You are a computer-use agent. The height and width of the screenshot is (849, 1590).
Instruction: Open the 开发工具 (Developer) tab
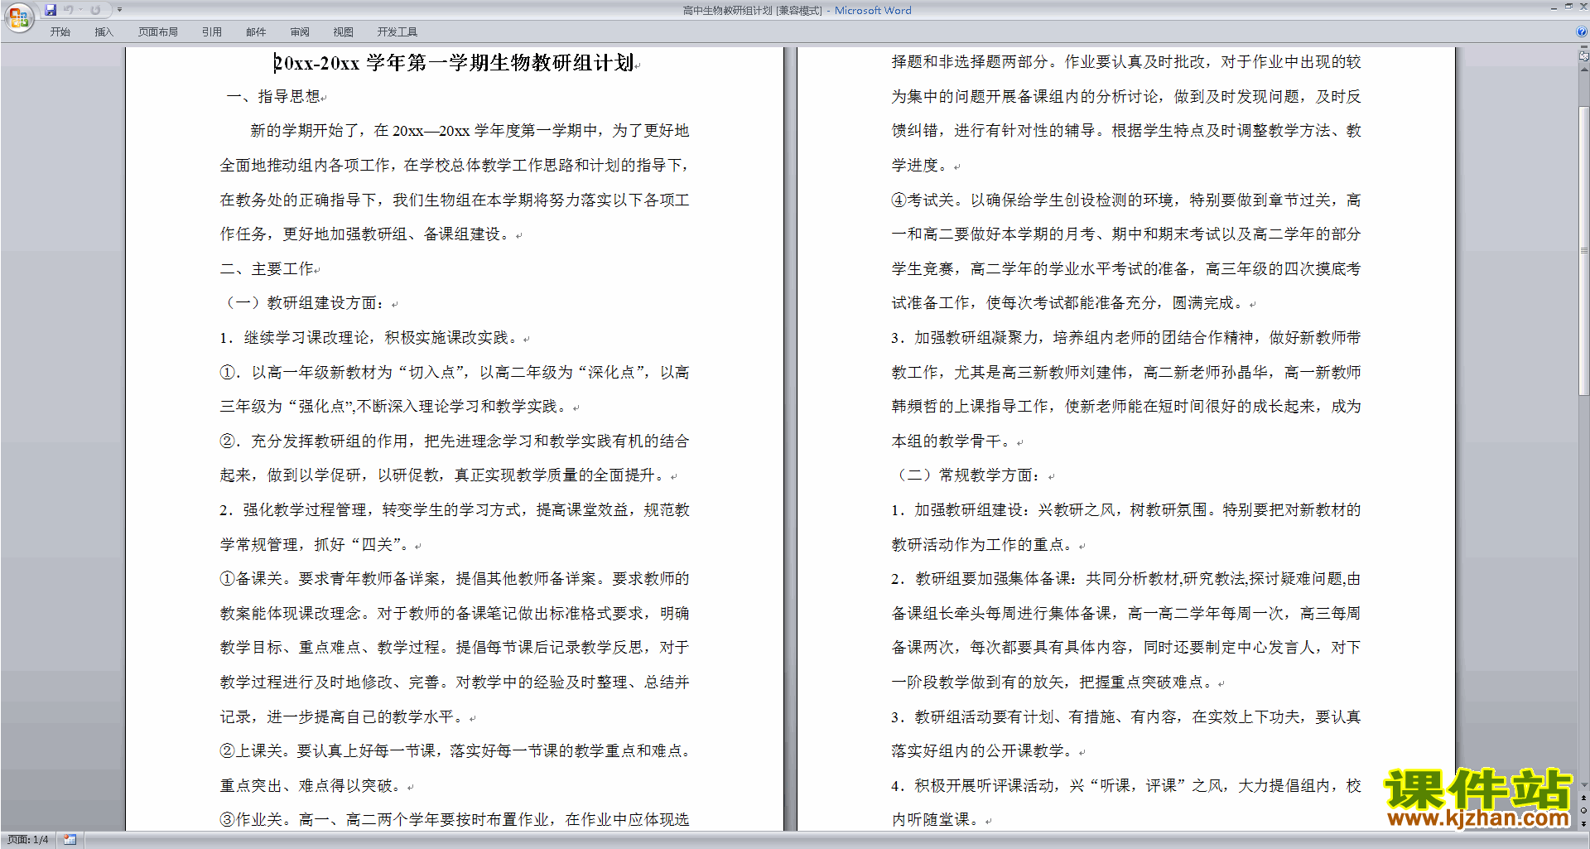[x=397, y=31]
